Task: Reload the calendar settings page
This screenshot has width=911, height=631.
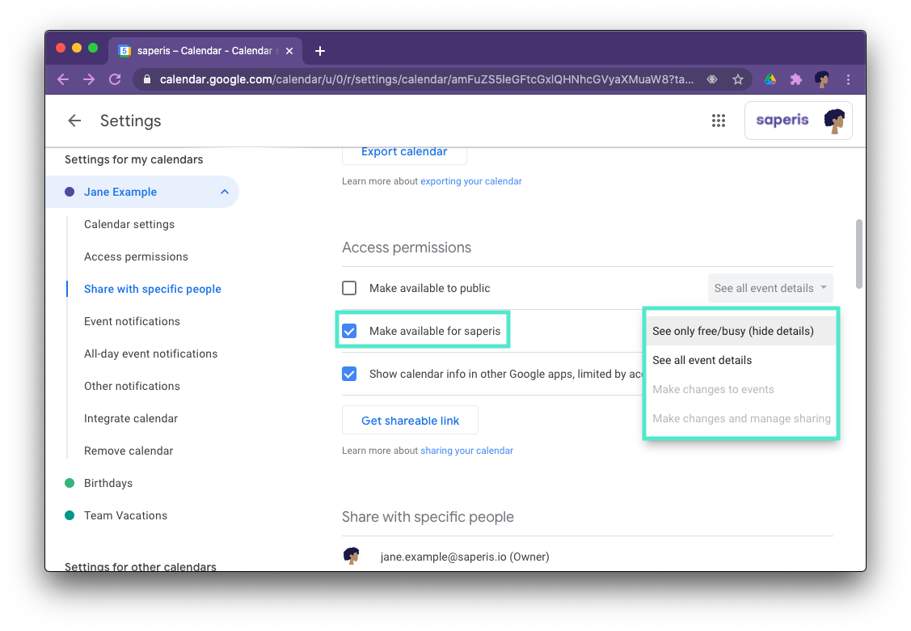Action: pos(115,79)
